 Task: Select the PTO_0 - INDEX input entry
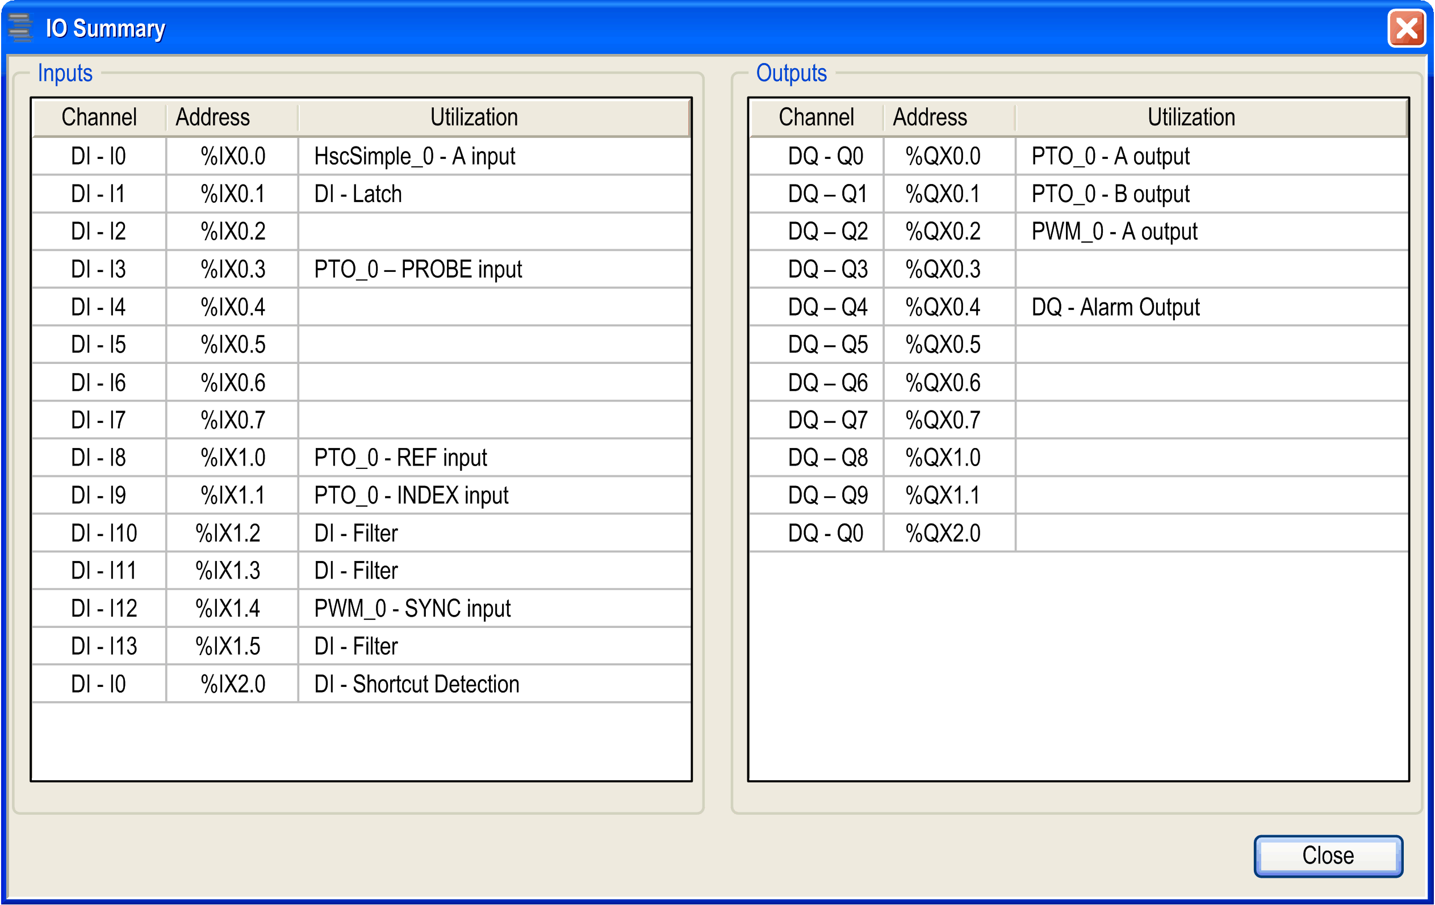411,496
